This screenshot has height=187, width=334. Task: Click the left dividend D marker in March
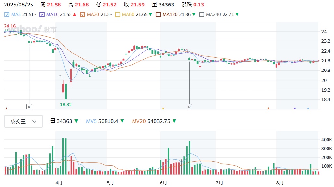click(29, 106)
